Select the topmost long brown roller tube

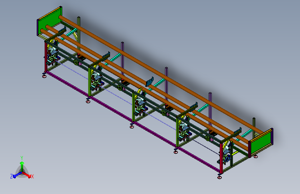162,75
